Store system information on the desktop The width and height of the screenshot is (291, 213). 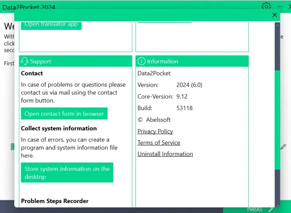click(67, 172)
